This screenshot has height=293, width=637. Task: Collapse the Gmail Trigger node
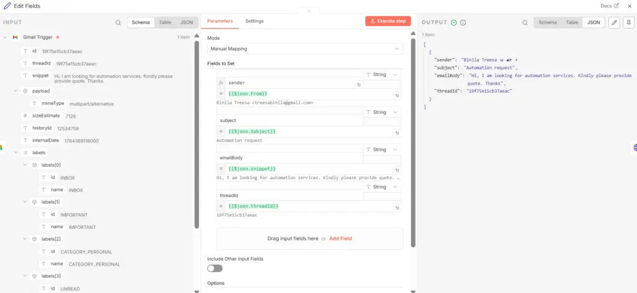[5, 37]
